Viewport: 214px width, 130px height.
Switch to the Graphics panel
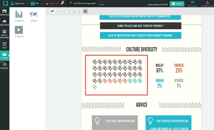(x=5, y=13)
